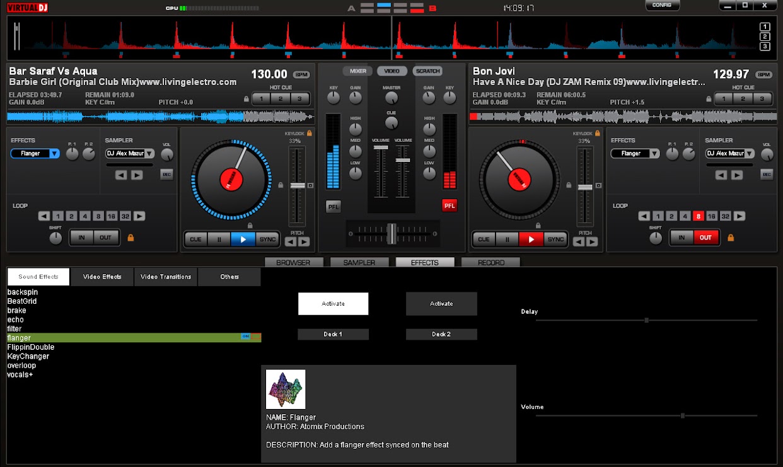The height and width of the screenshot is (467, 783).
Task: Activate flanger effect on Deck 2
Action: tap(441, 304)
